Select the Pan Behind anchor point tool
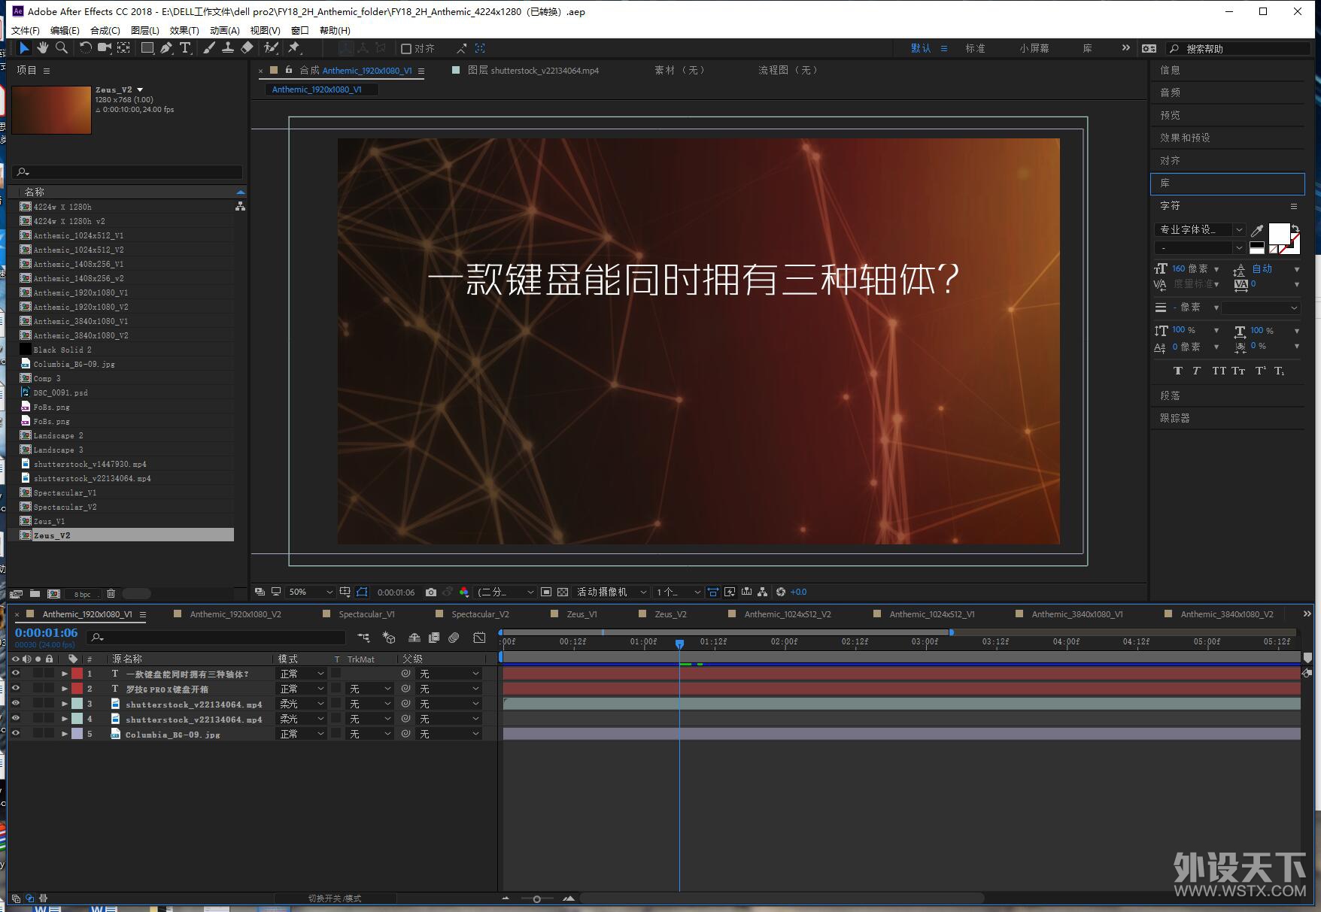 (123, 48)
